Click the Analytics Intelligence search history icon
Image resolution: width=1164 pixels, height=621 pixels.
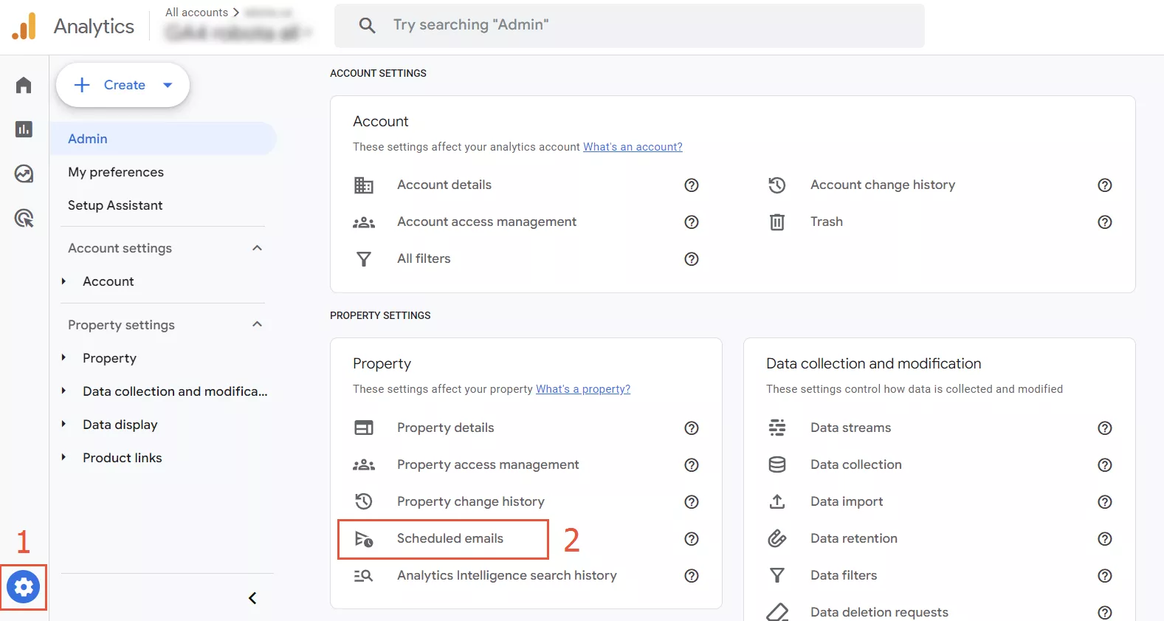364,575
